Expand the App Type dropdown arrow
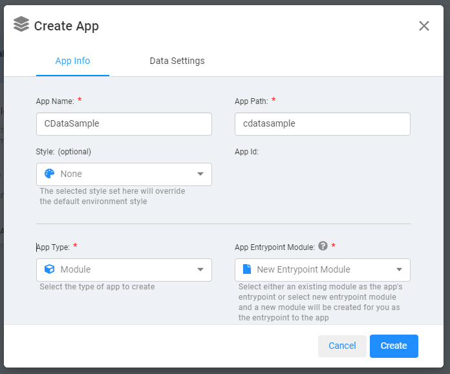 tap(200, 269)
